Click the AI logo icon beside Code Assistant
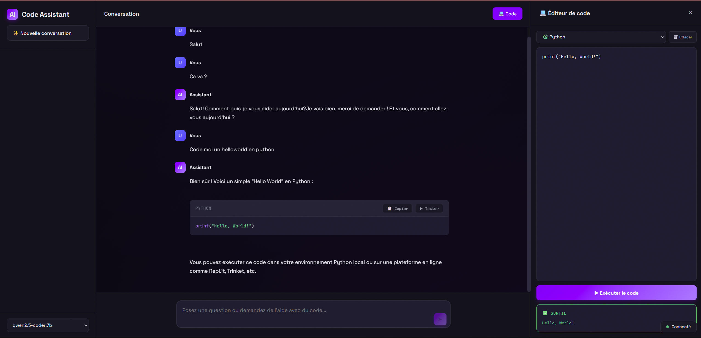Screen dimensions: 701x338 point(12,14)
